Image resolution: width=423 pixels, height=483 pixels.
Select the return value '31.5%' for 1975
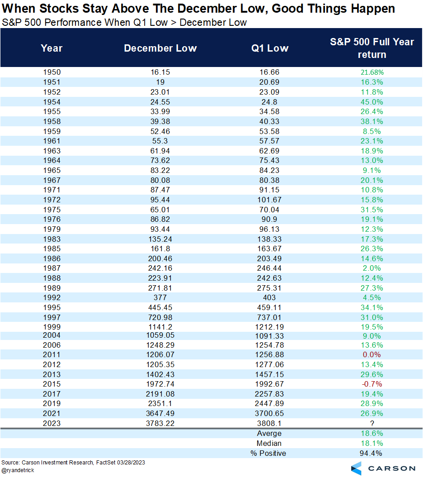(x=372, y=210)
